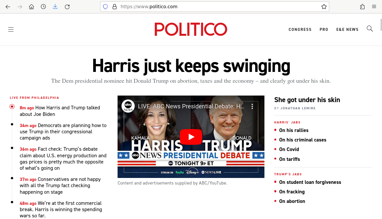Viewport: 382px width, 219px height.
Task: Go to browser home page
Action: 32,7
